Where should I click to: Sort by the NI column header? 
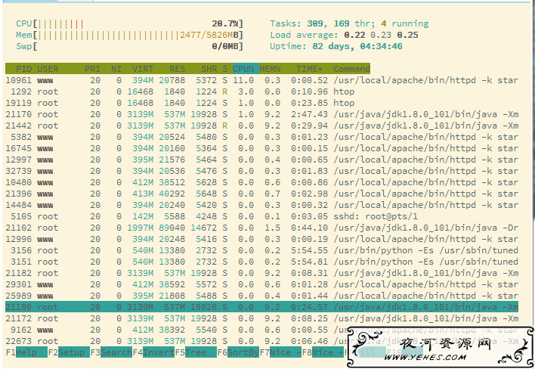click(116, 69)
